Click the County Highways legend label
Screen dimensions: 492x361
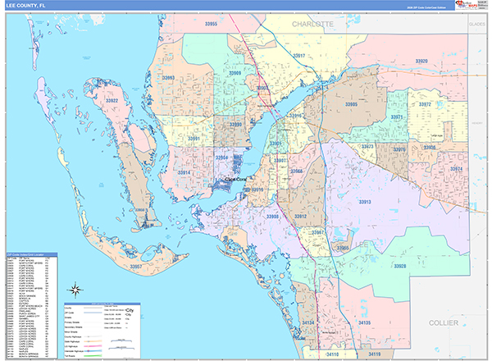[72, 336]
